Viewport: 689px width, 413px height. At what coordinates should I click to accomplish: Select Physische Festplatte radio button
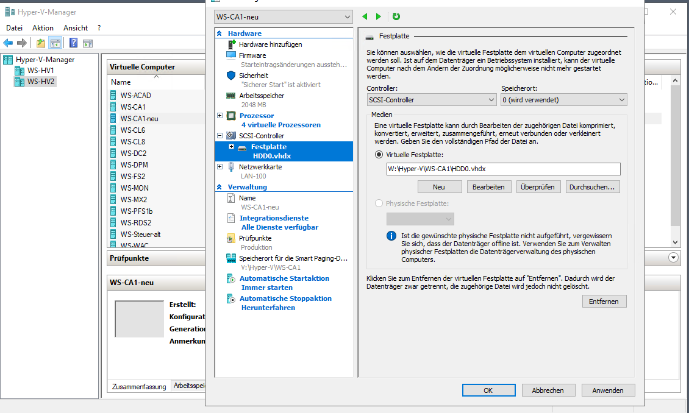pyautogui.click(x=379, y=203)
